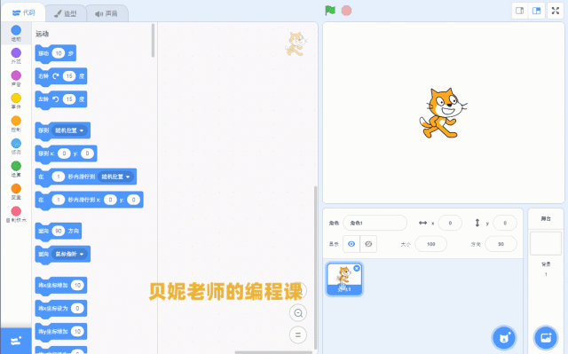Image resolution: width=568 pixels, height=354 pixels.
Task: Select the light-blue 侦测 (Sensing) category circle
Action: tap(16, 144)
